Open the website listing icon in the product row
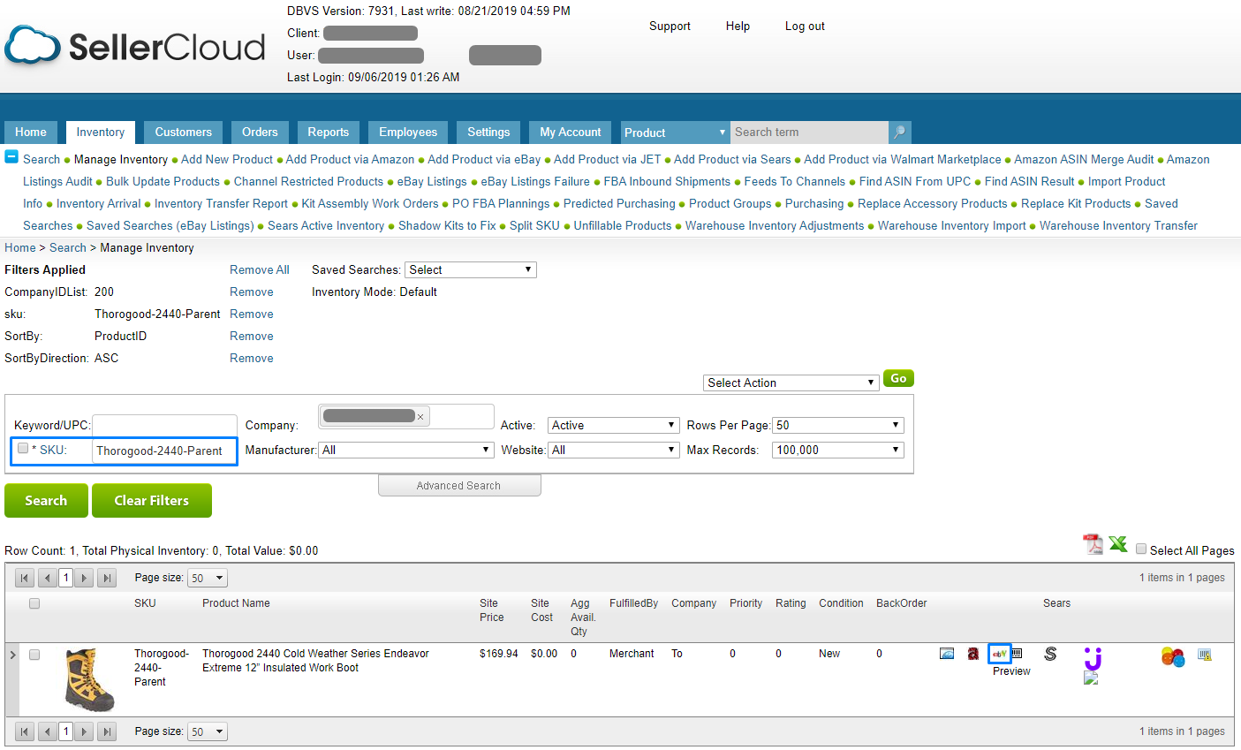The height and width of the screenshot is (750, 1241). click(947, 654)
